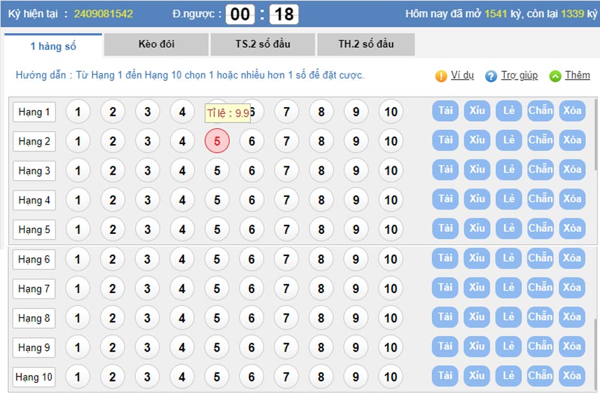Screen dimensions: 600x395
Task: Open the TH.2 số đầu tab
Action: click(366, 45)
